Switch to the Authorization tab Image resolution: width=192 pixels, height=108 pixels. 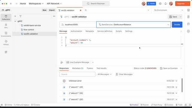76,31
